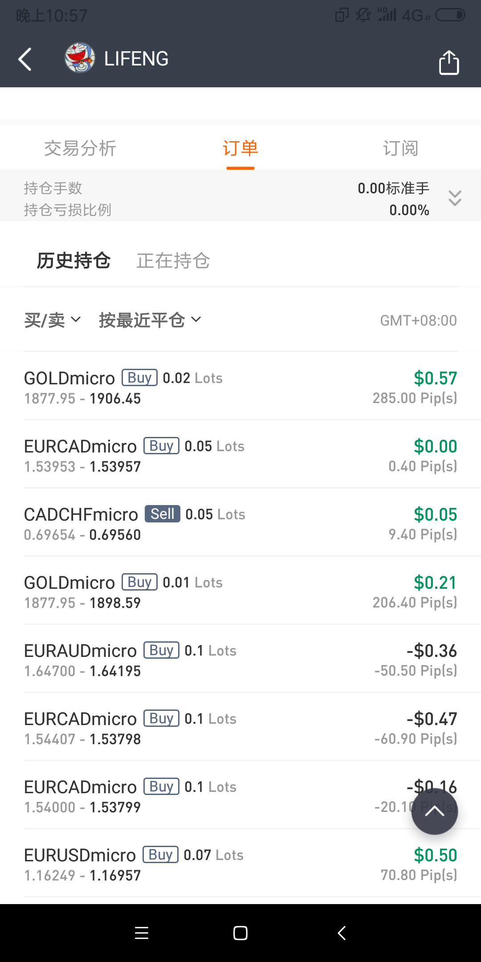Open Android recent apps menu icon
Image resolution: width=481 pixels, height=962 pixels.
pos(142,933)
